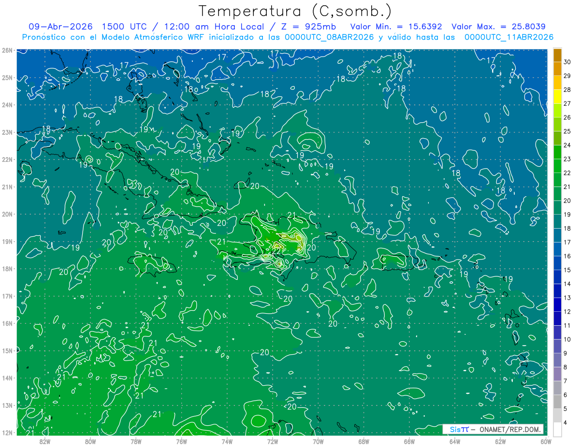Click the 12N latitude axis label
580x448 pixels.
[7, 433]
